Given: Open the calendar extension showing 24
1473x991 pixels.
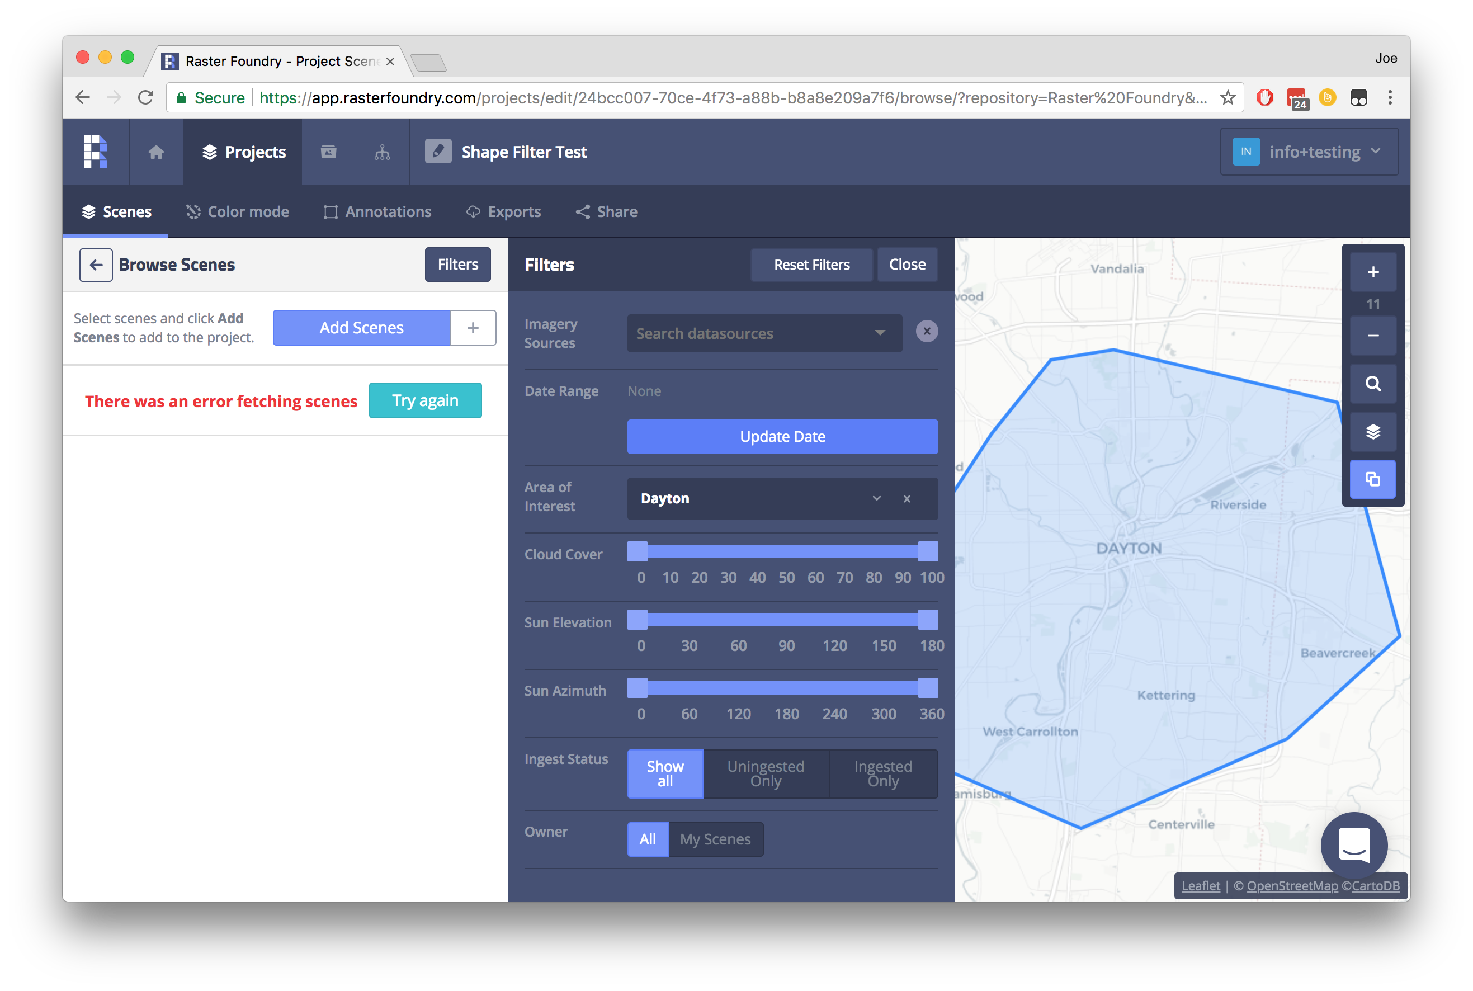Looking at the screenshot, I should (x=1297, y=98).
